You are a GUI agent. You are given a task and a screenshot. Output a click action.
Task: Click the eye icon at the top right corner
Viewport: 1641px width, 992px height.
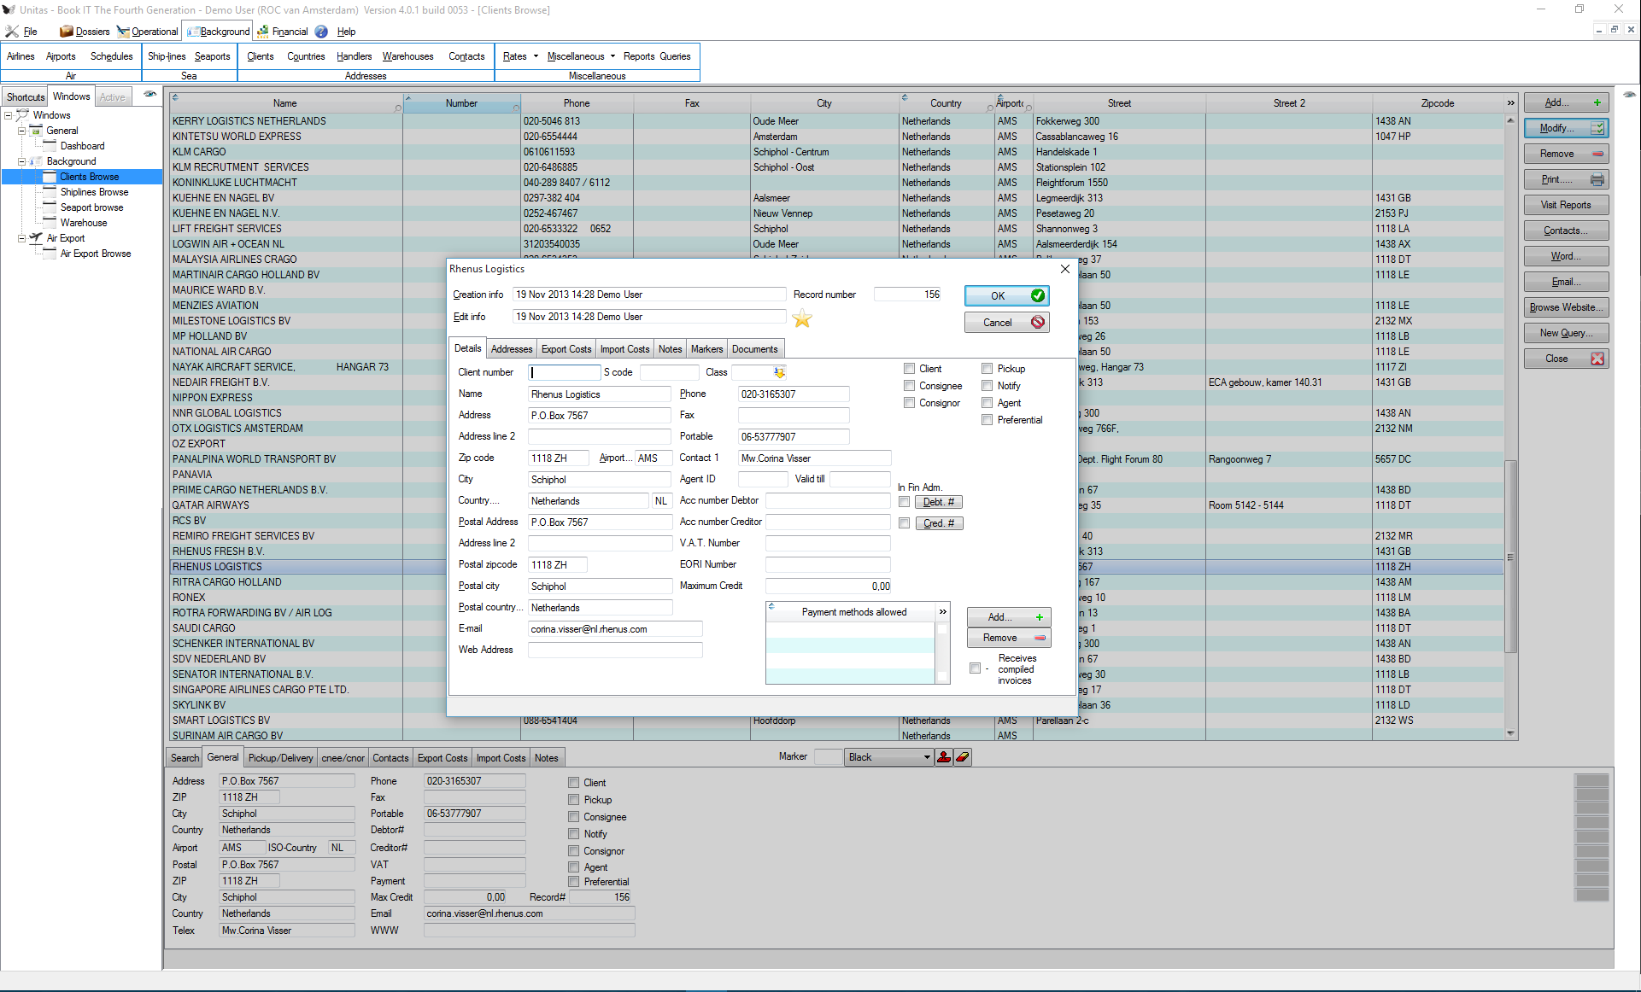click(x=1630, y=95)
